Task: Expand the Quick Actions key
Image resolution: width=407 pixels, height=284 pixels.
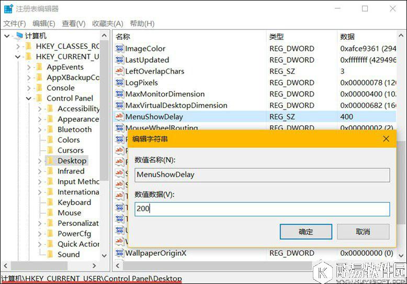Action: coord(40,244)
